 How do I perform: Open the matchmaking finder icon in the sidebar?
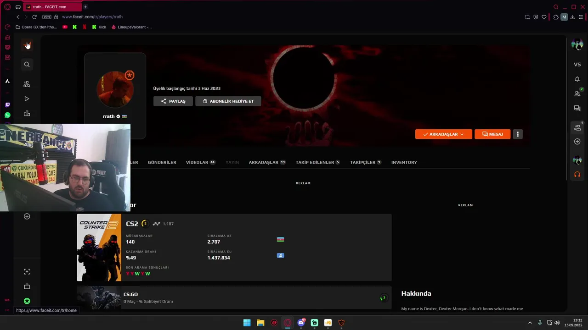(27, 84)
